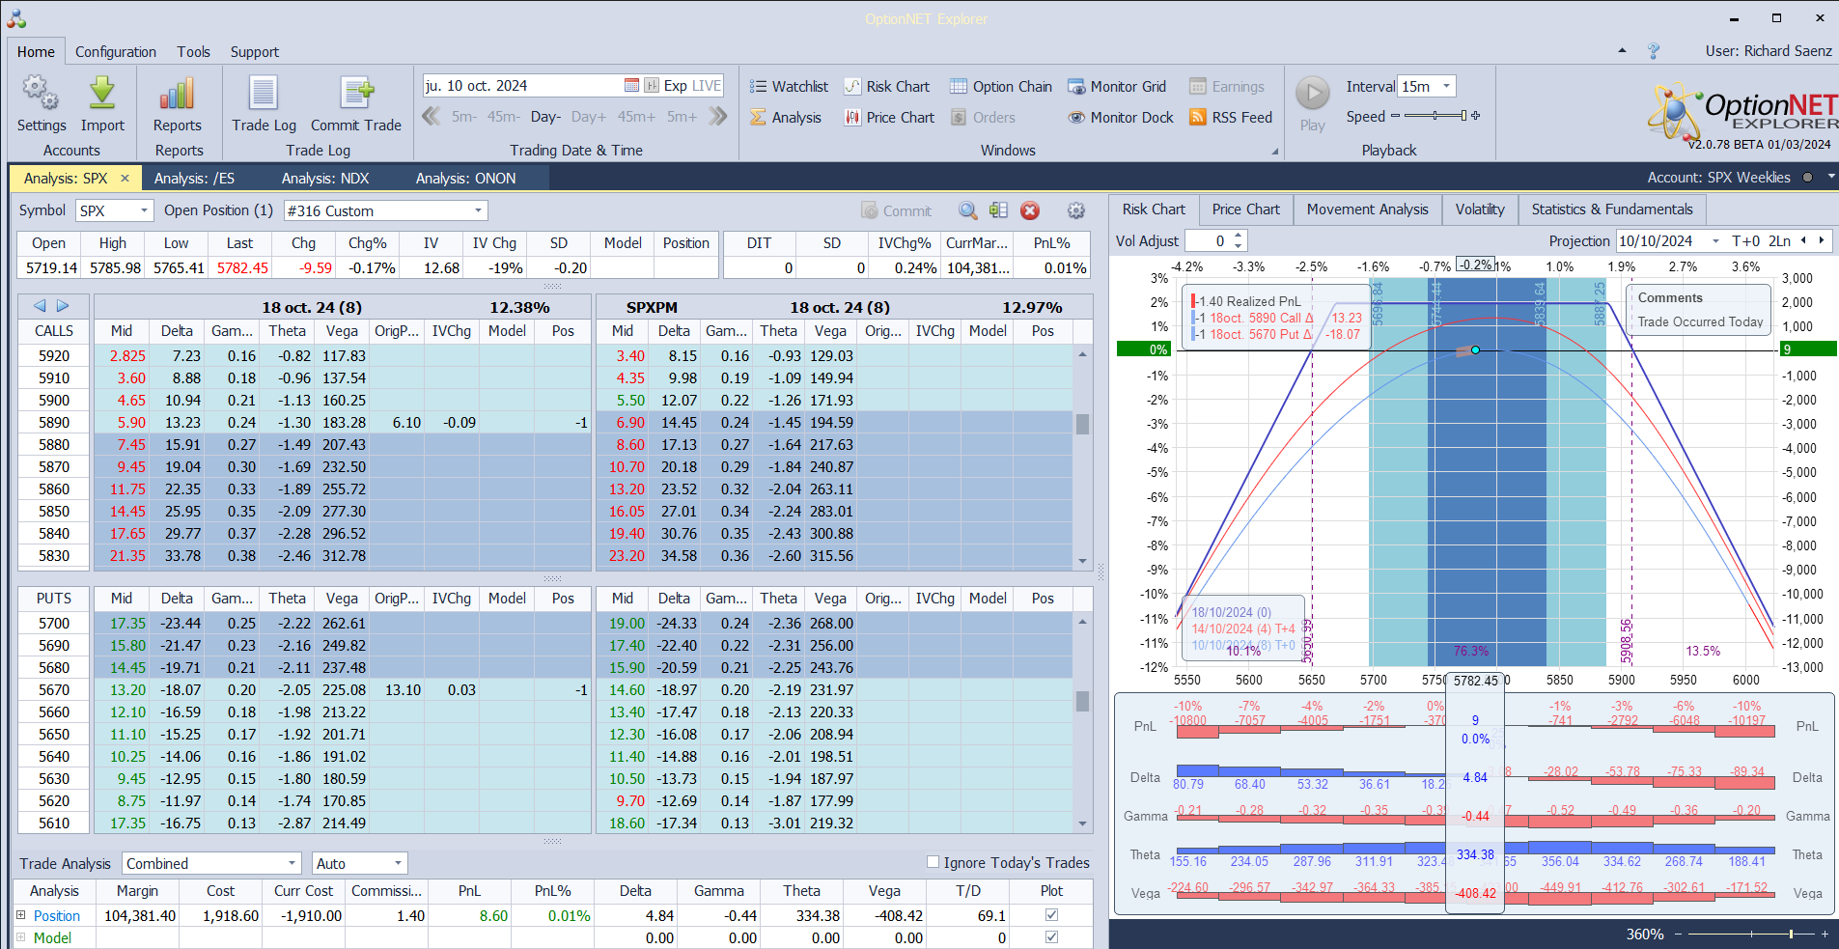1839x949 pixels.
Task: Click the playback Speed slider
Action: (1435, 116)
